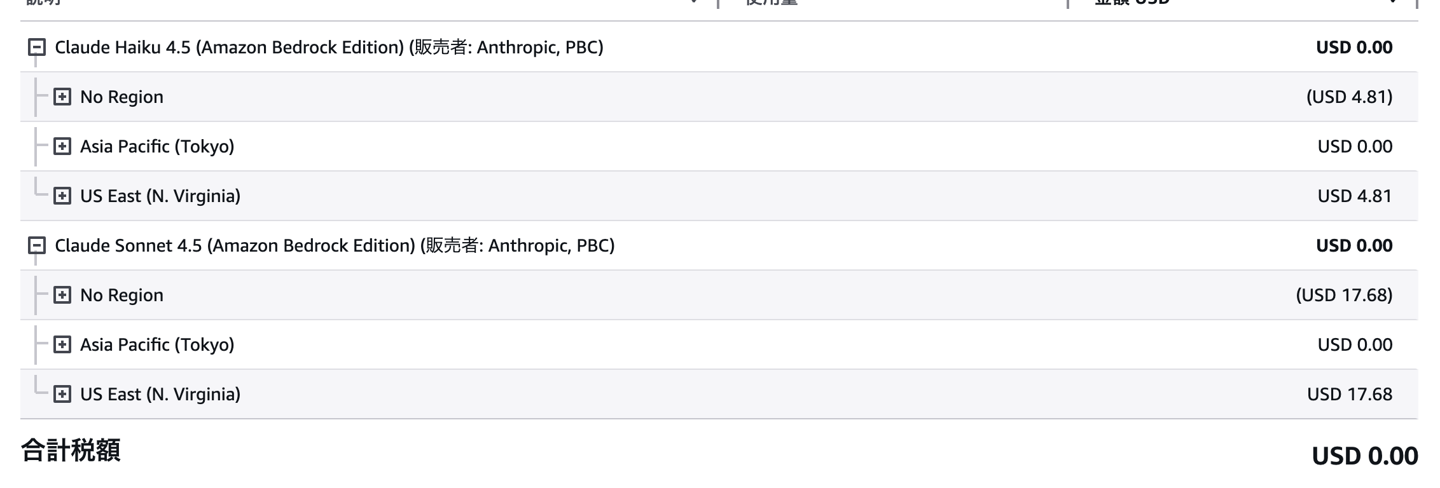
Task: Click the (USD 17.68) No Region credit amount
Action: pyautogui.click(x=1344, y=295)
